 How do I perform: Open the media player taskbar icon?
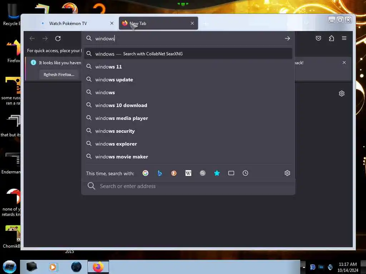point(53,267)
